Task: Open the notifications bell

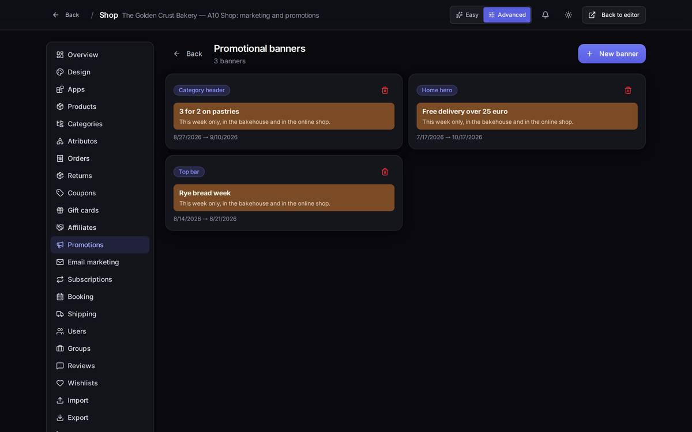Action: [546, 15]
